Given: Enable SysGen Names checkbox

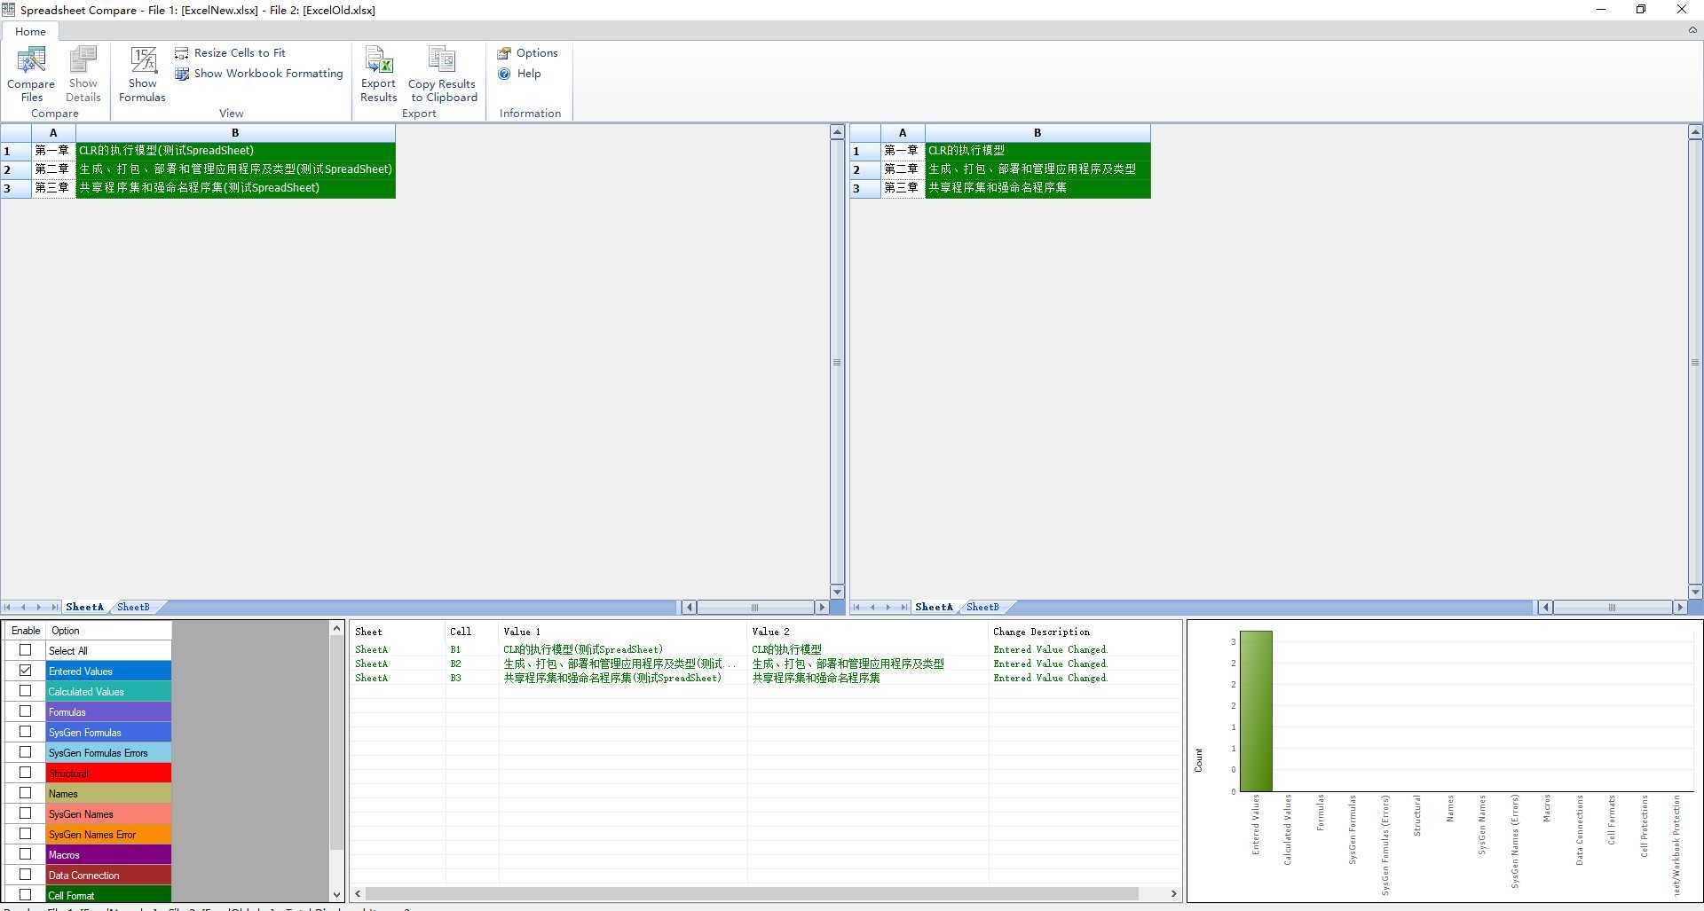Looking at the screenshot, I should click(x=25, y=813).
